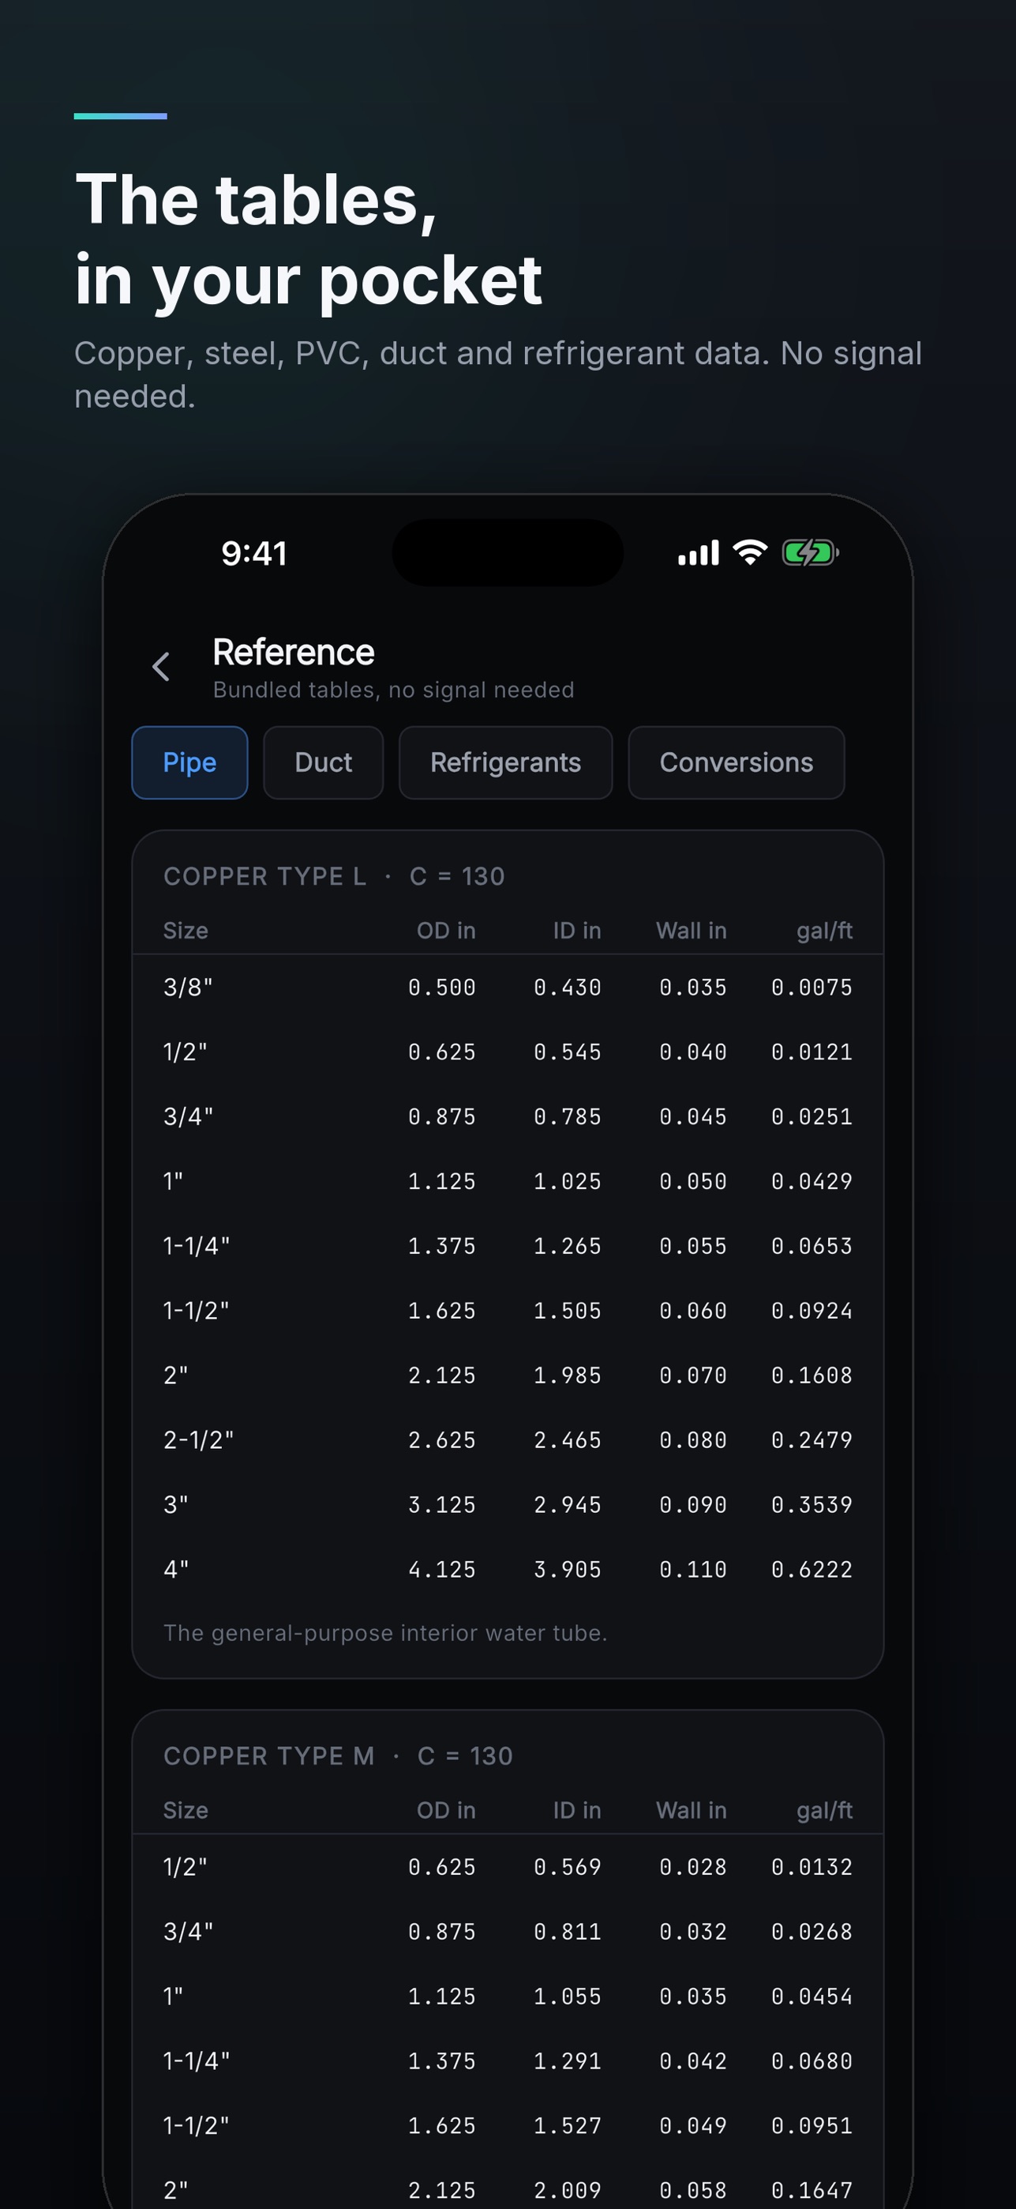Select ID value 1.505

(x=567, y=1311)
